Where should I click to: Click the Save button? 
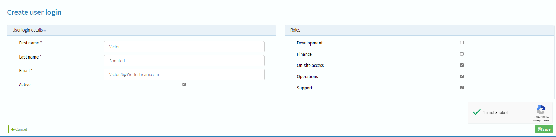pos(544,129)
